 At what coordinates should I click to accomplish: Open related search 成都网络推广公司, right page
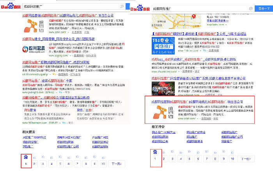pos(232,137)
